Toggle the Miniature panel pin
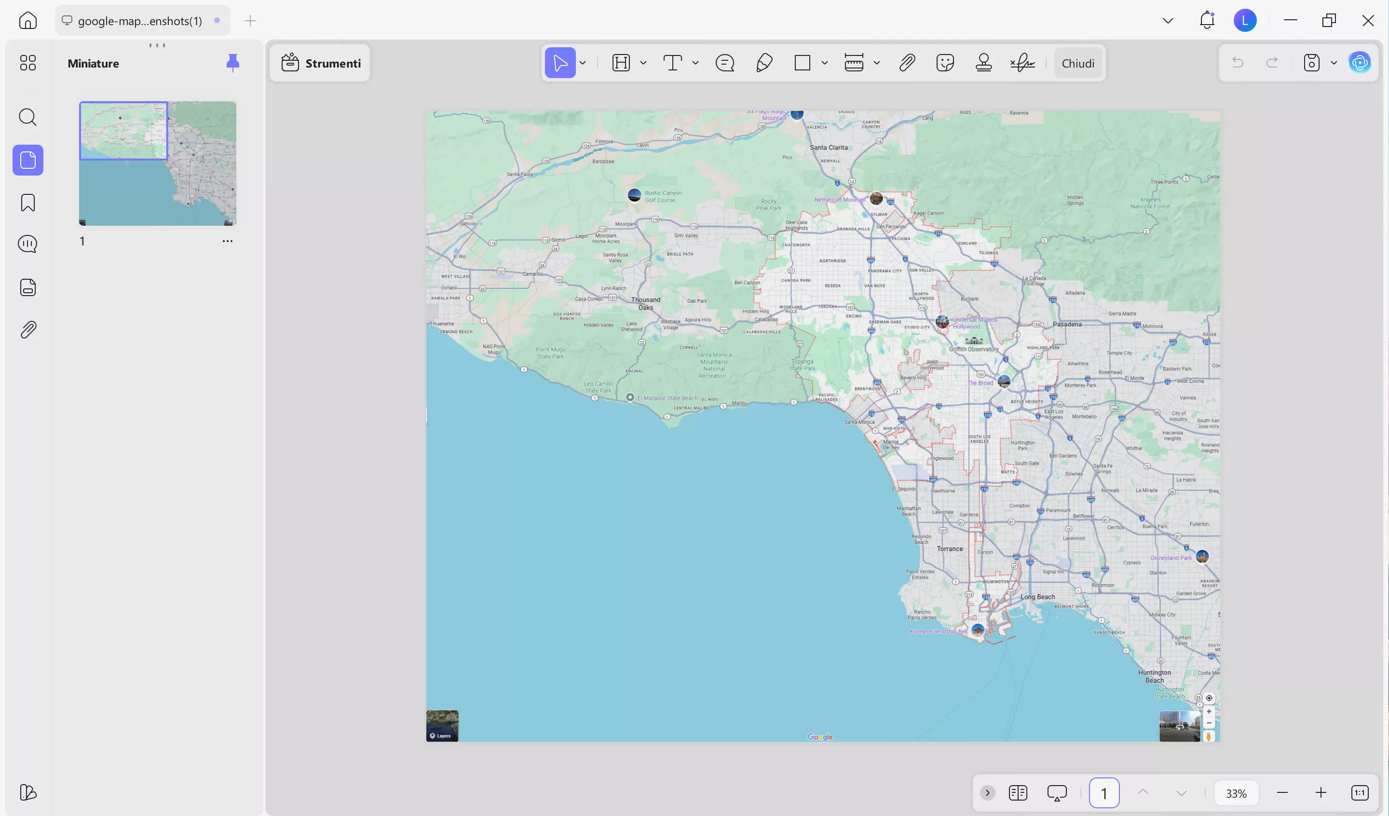The width and height of the screenshot is (1389, 816). 232,63
